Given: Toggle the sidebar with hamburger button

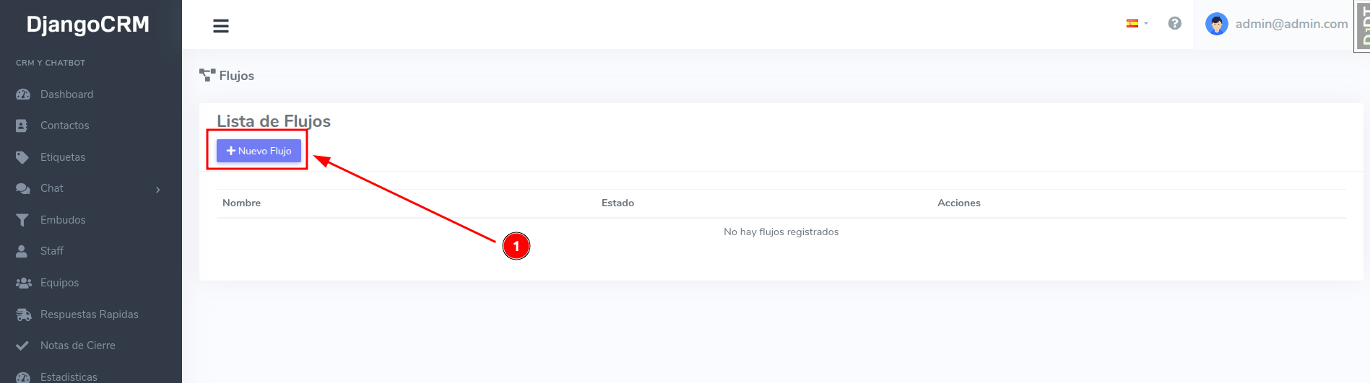Looking at the screenshot, I should 221,26.
